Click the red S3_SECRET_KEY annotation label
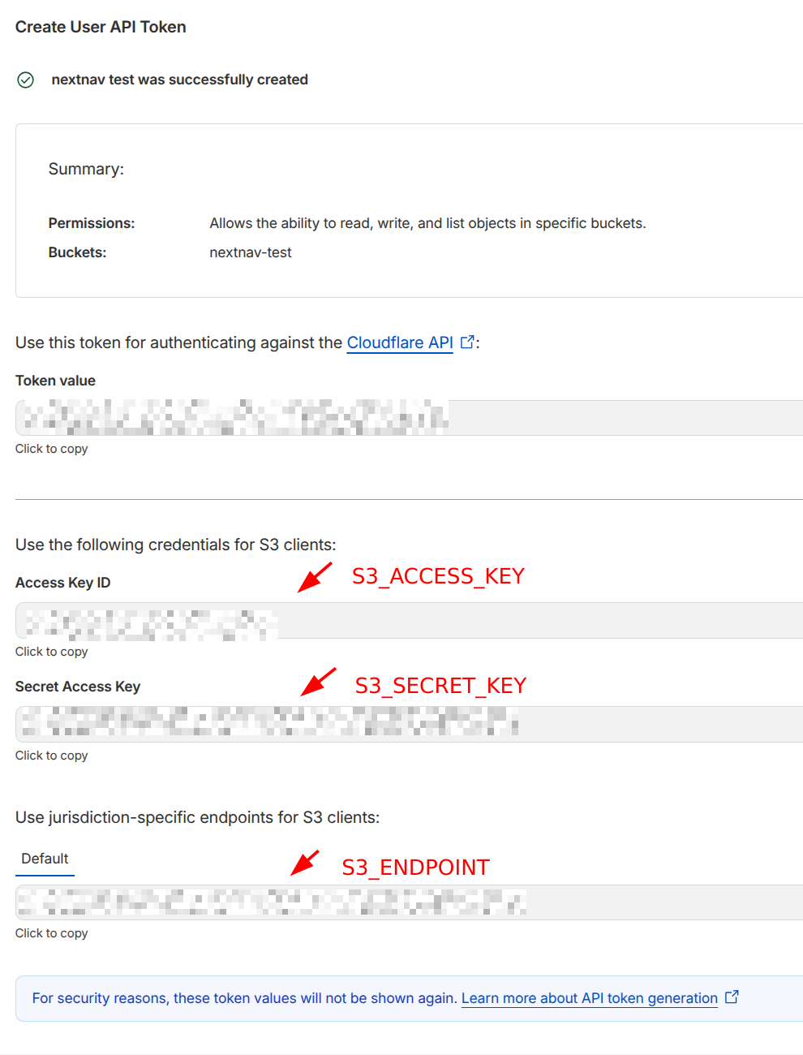 click(x=440, y=686)
